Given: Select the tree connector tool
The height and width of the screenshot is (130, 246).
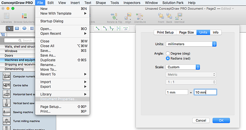Looking at the screenshot, I should point(125,28).
